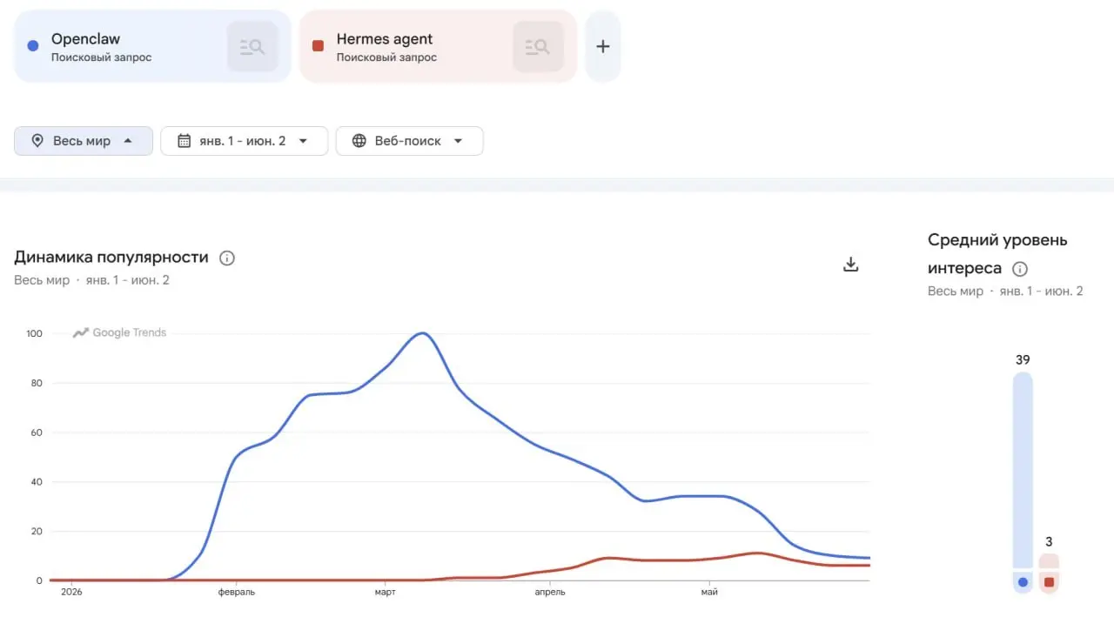Click the Динамика популярности heading
This screenshot has height=637, width=1114.
[x=111, y=258]
